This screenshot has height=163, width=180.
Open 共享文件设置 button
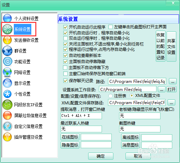point(171,46)
